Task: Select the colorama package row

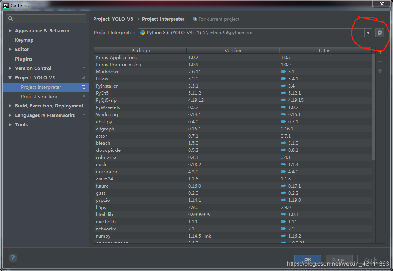Action: [233, 157]
